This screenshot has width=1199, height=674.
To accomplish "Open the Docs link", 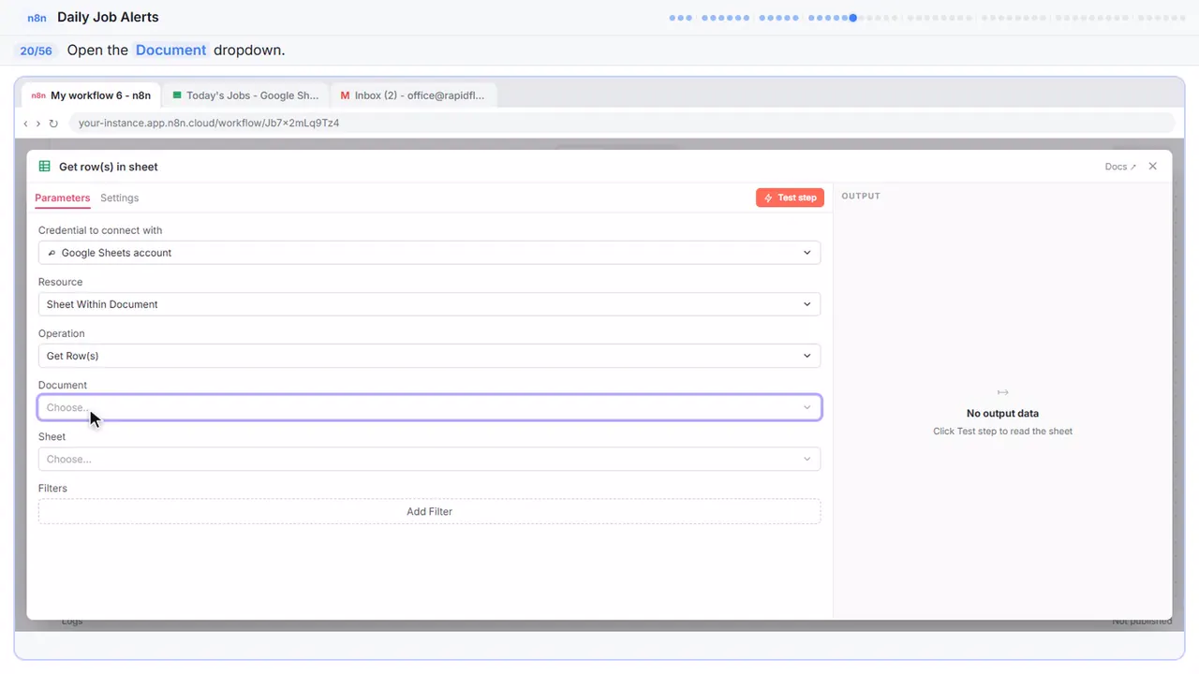I will click(1120, 167).
